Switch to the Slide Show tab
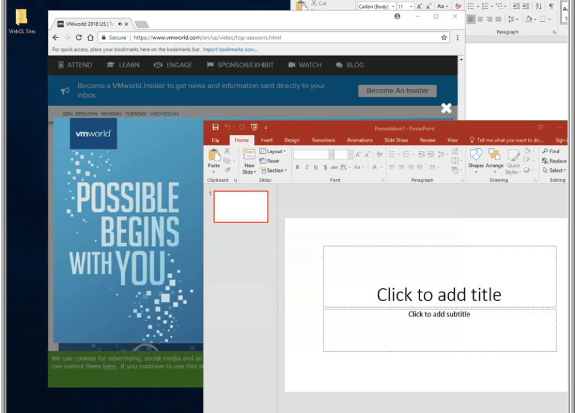Viewport: 575px width, 413px height. pyautogui.click(x=396, y=140)
